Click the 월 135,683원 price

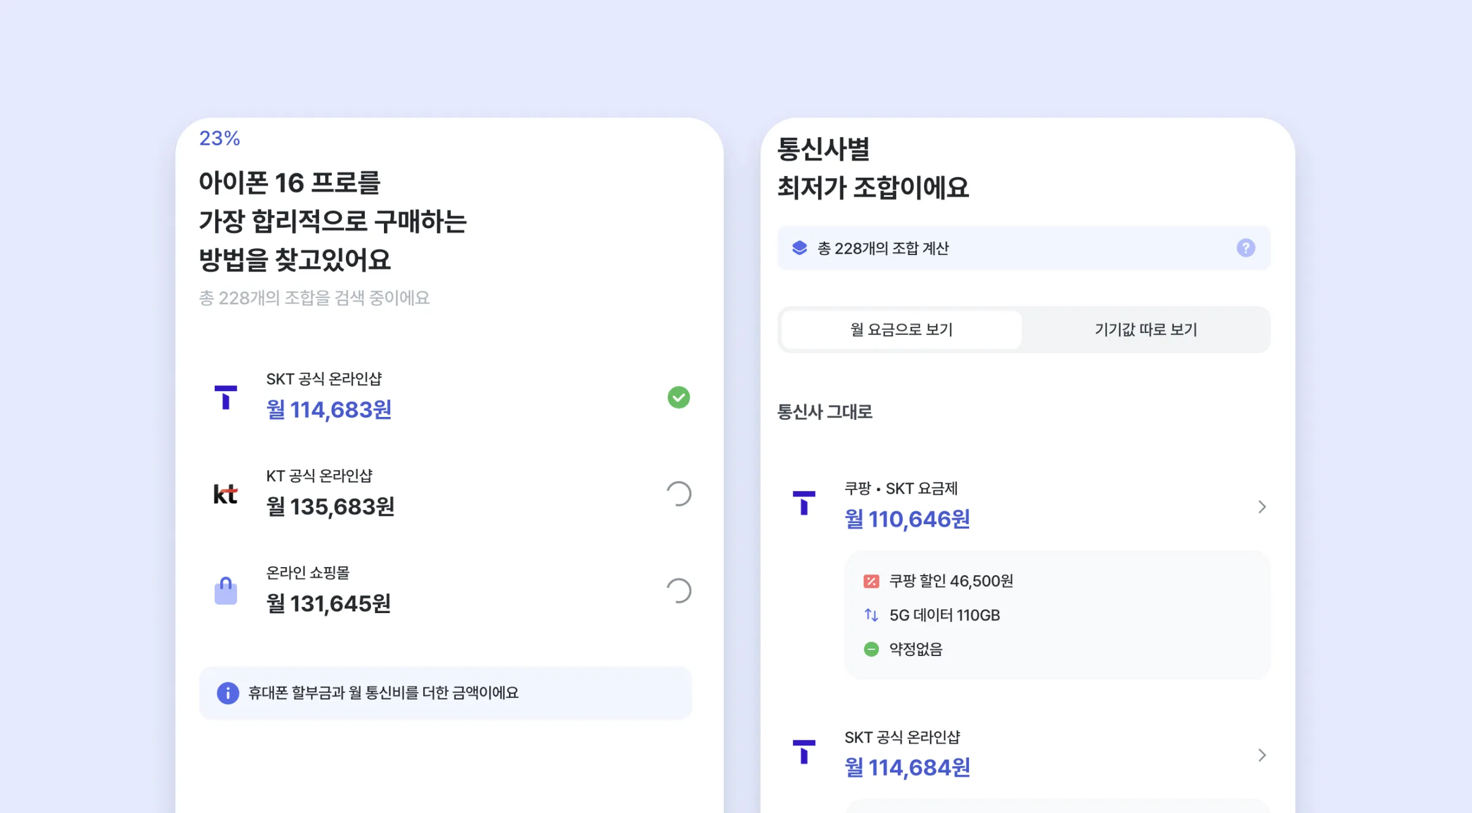click(x=330, y=506)
